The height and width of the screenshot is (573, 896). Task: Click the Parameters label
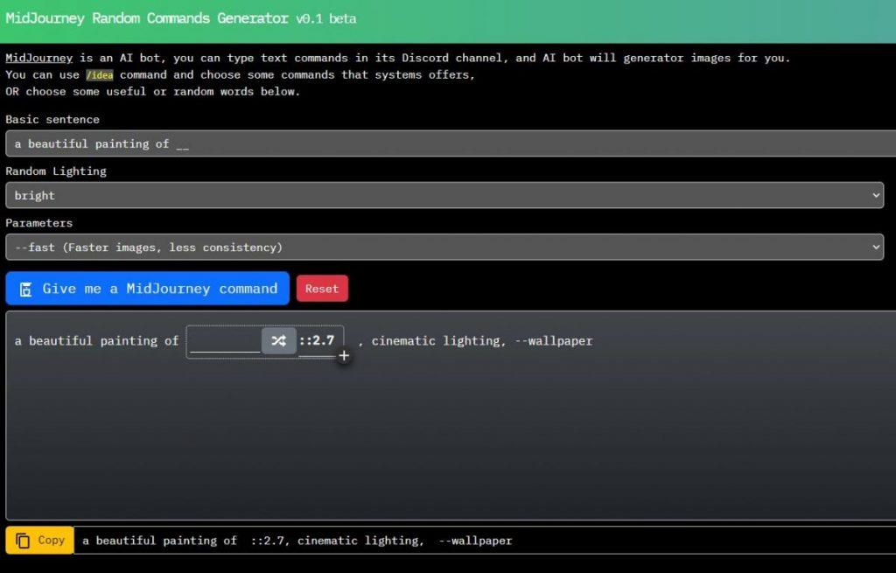[x=38, y=223]
